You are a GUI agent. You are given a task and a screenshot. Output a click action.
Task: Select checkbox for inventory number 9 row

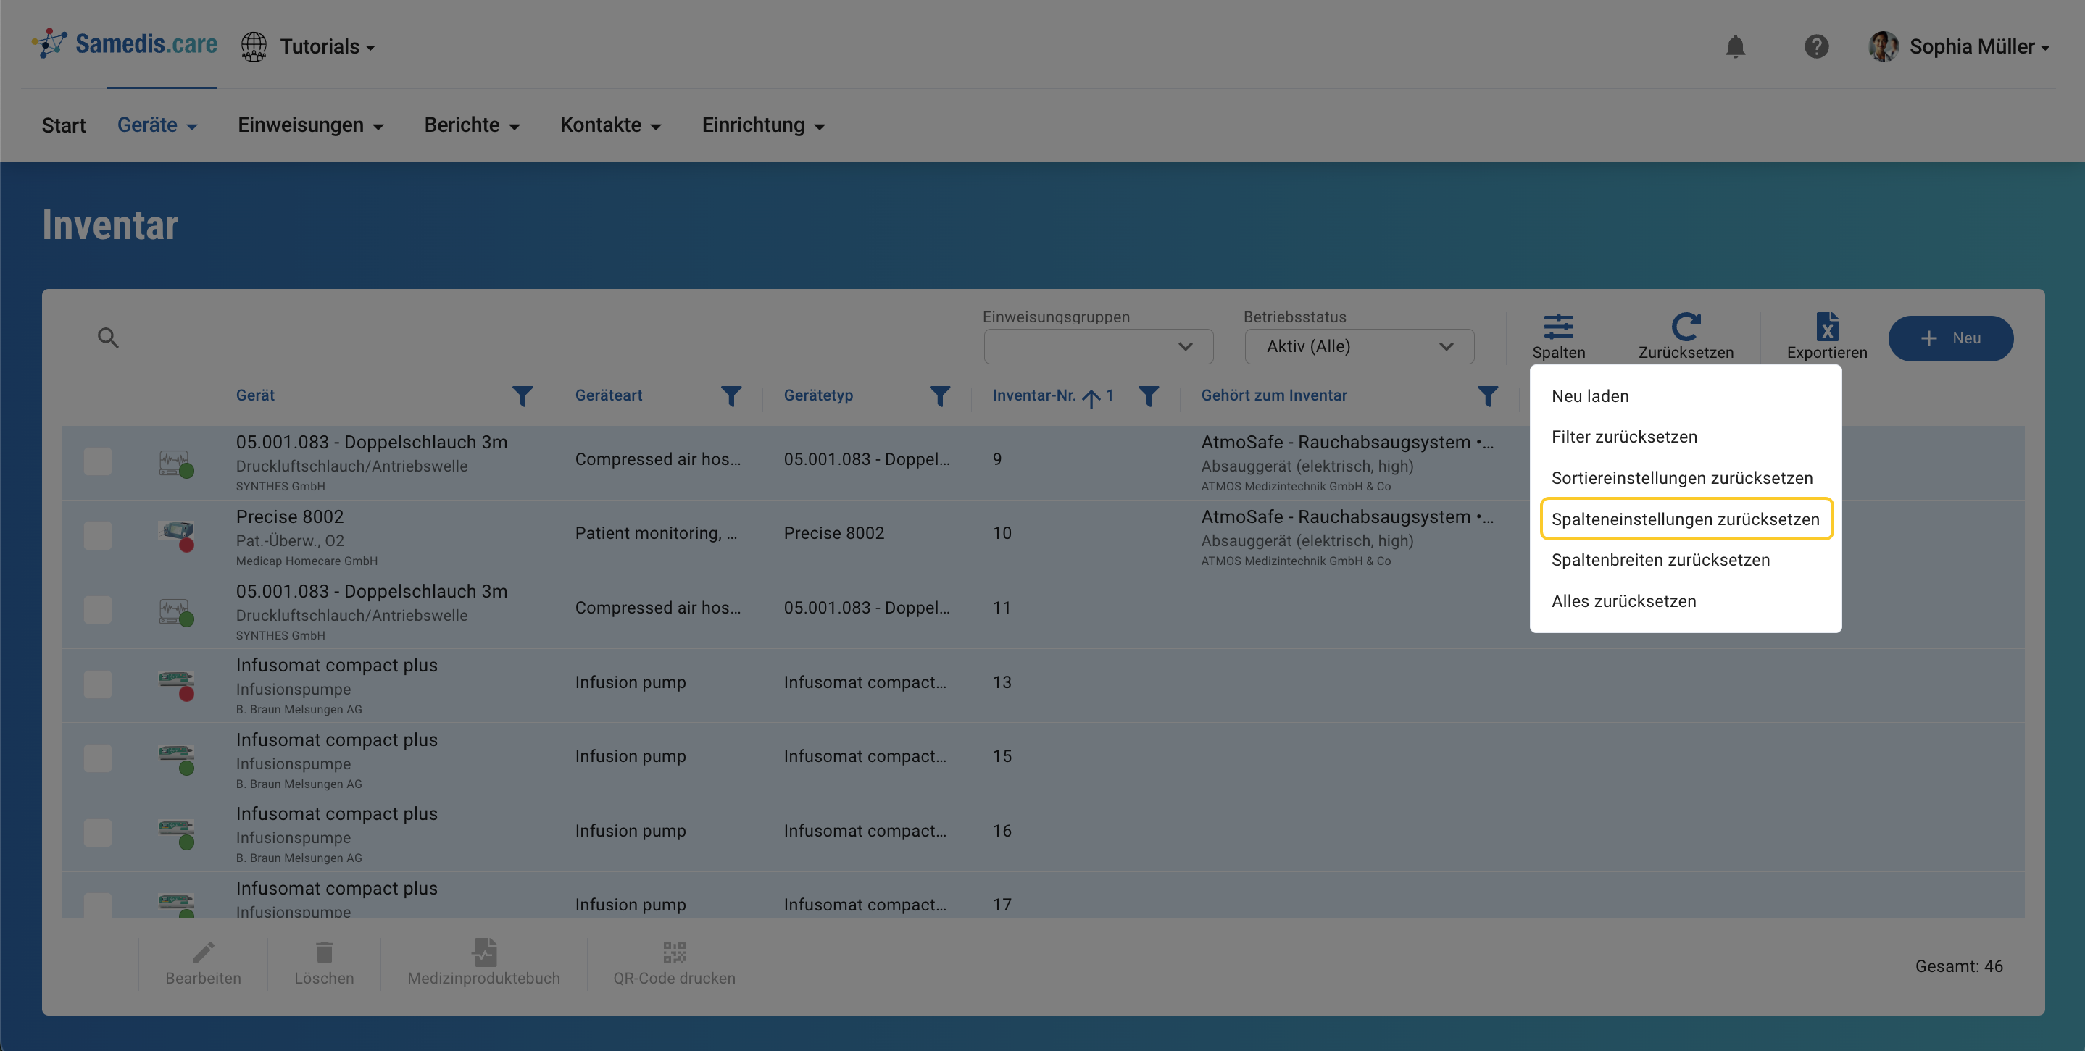click(98, 462)
